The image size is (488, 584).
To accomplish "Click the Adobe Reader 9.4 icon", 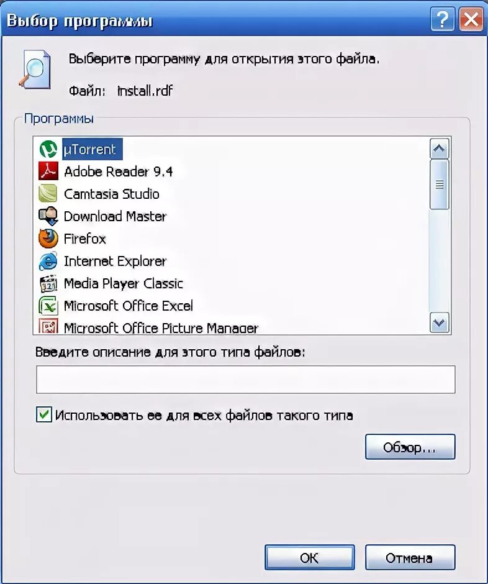I will (x=48, y=171).
